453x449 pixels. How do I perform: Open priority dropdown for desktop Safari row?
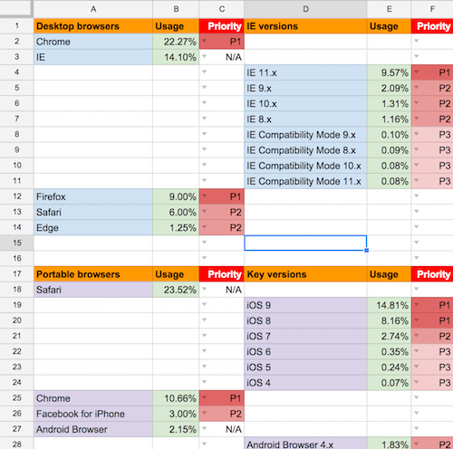pos(205,211)
